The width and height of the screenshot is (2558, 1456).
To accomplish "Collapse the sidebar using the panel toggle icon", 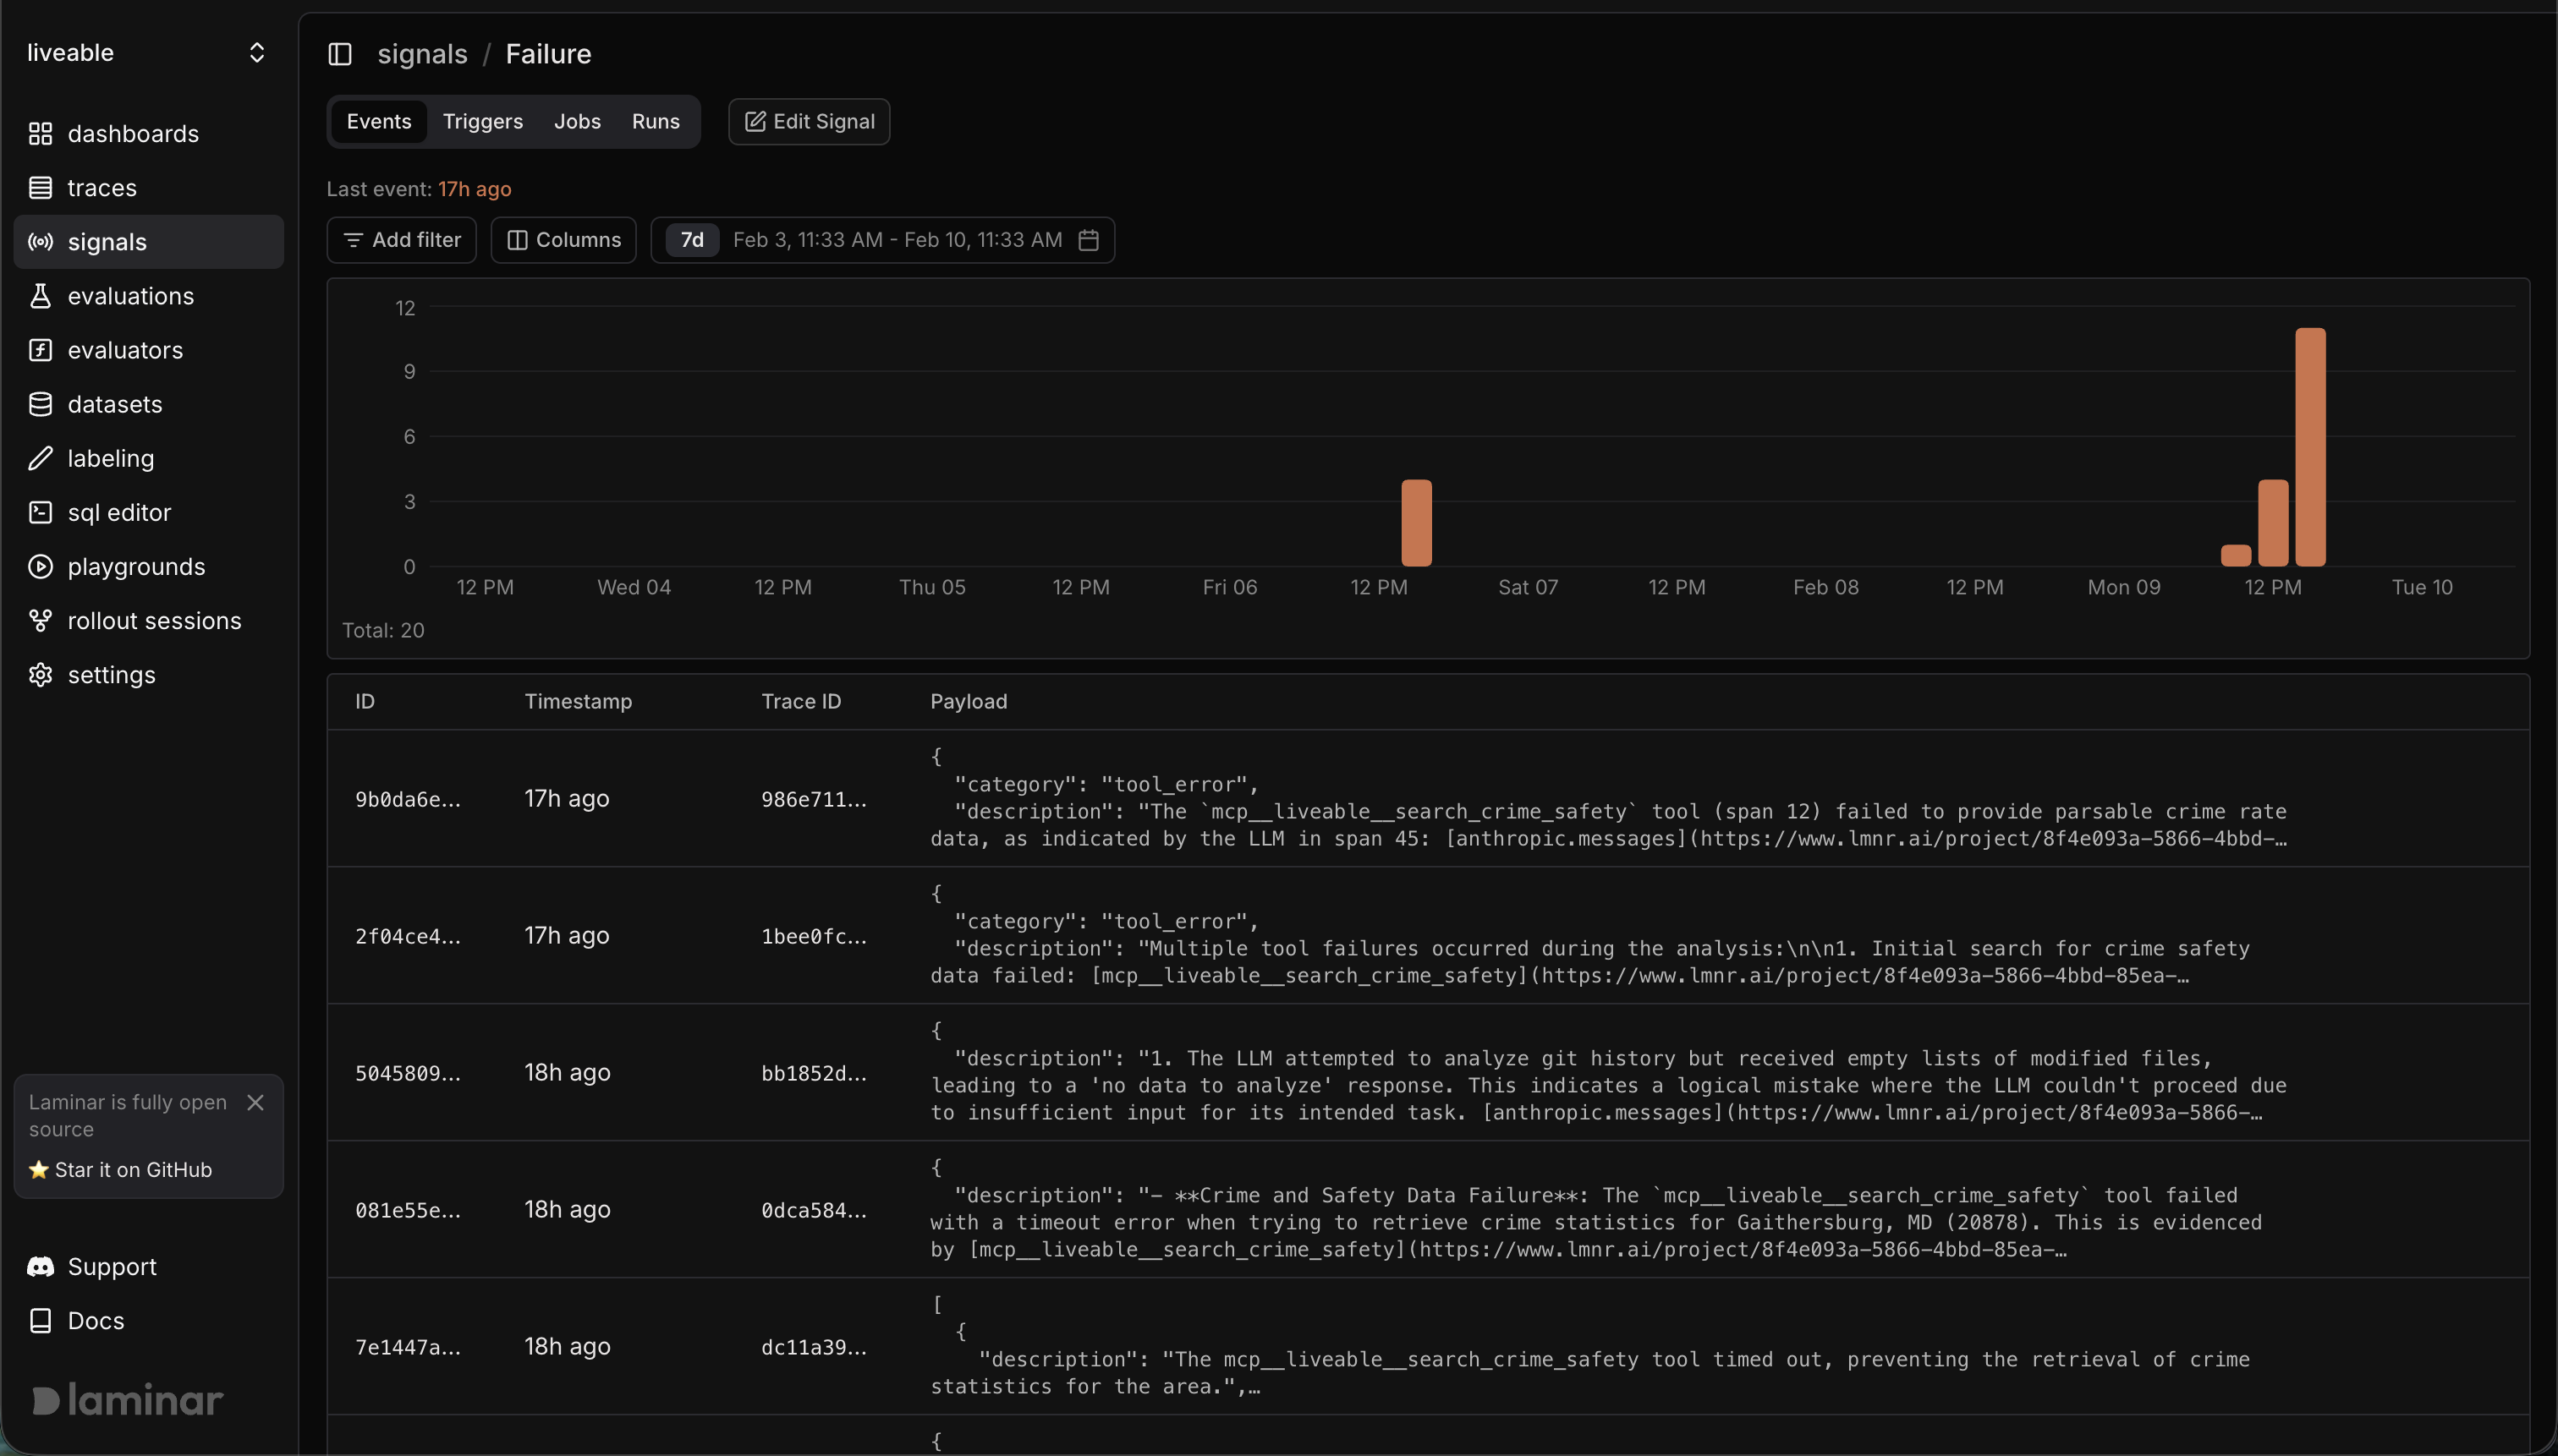I will [340, 54].
